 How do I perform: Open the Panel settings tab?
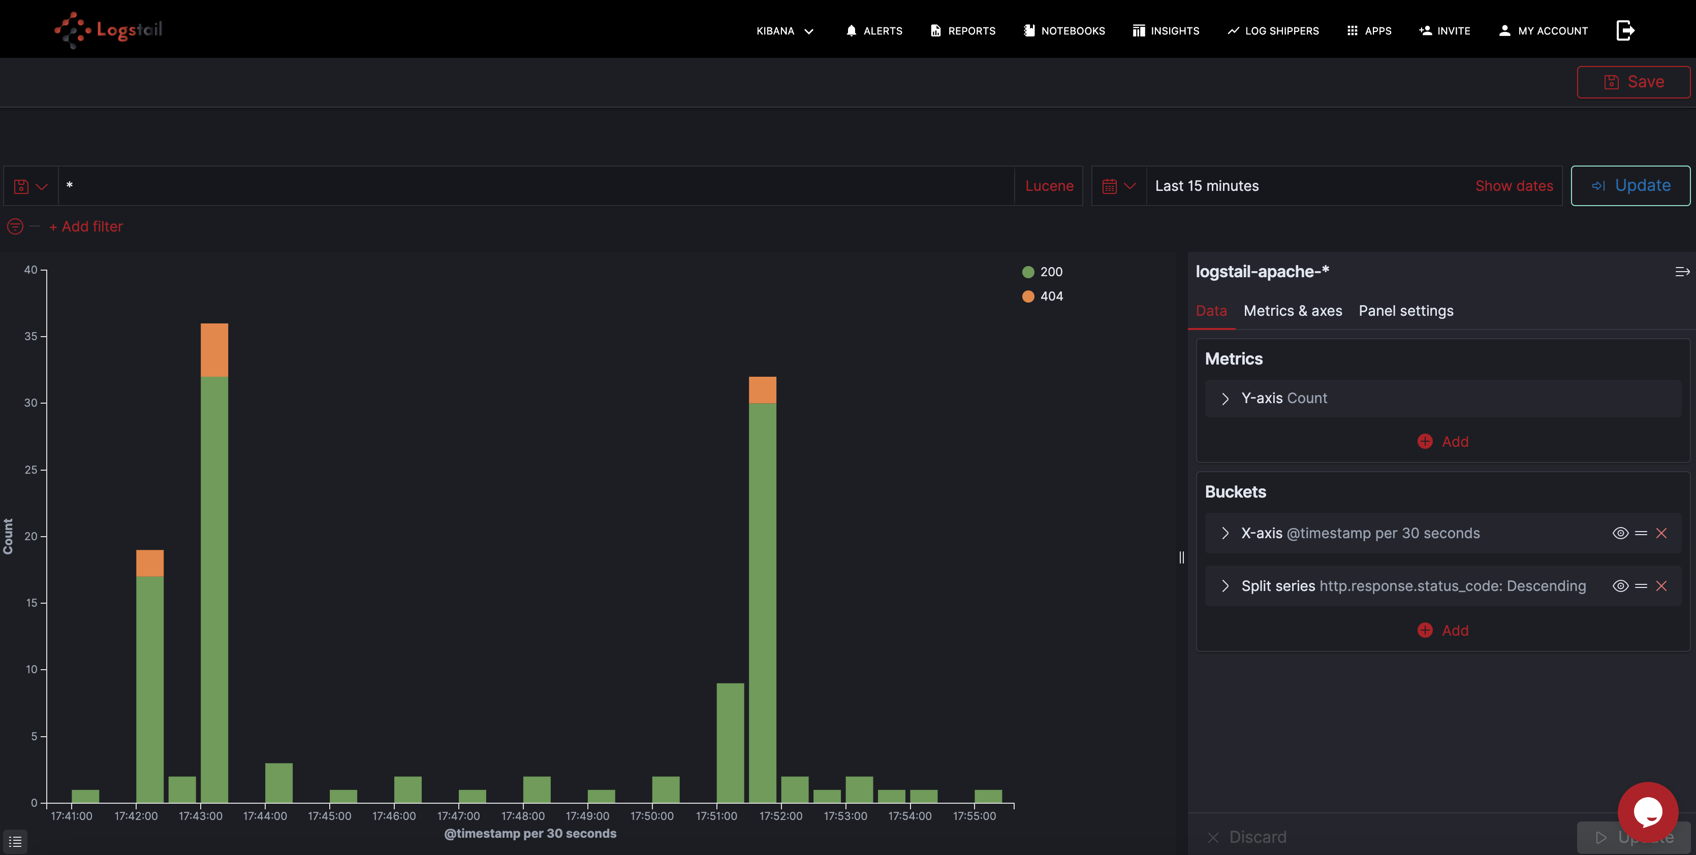(x=1406, y=311)
